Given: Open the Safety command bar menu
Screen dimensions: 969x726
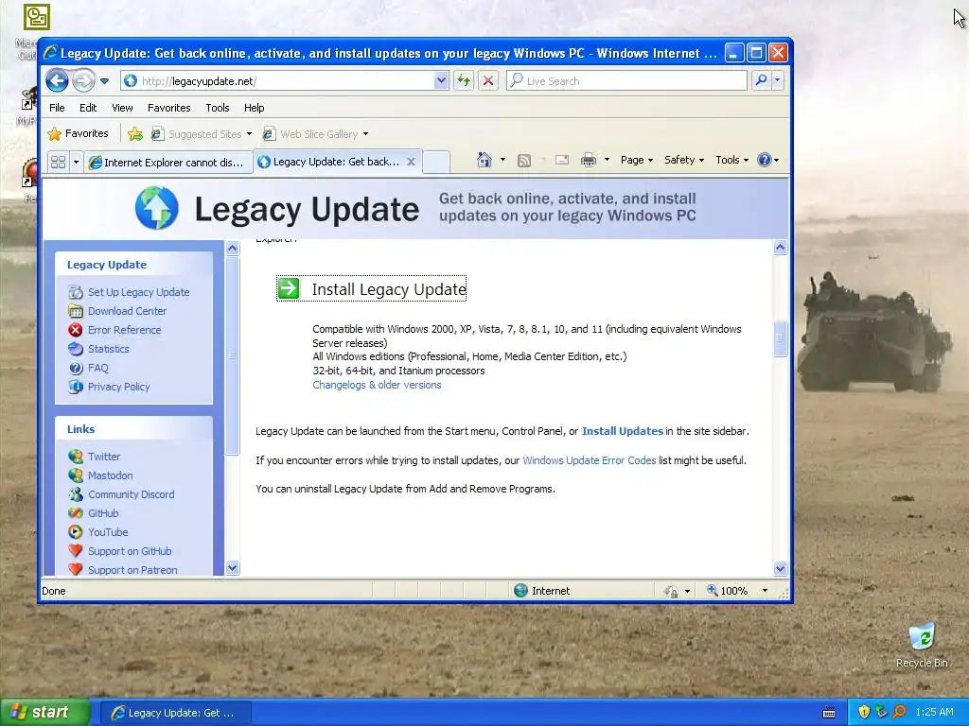Looking at the screenshot, I should pyautogui.click(x=683, y=160).
